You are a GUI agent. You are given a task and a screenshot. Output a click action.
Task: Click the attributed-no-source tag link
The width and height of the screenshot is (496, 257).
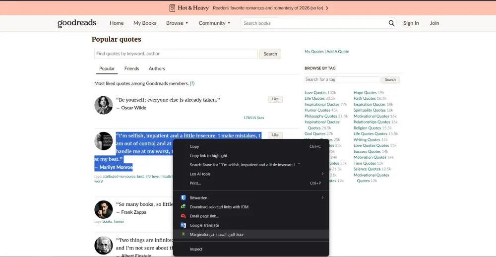click(119, 177)
